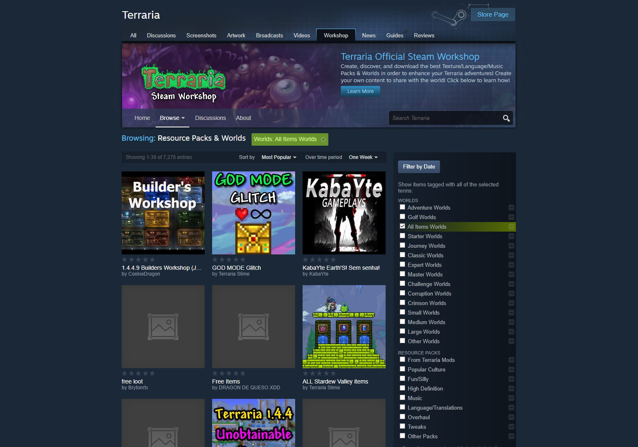Image resolution: width=638 pixels, height=447 pixels.
Task: Open the Videos tab
Action: click(302, 36)
